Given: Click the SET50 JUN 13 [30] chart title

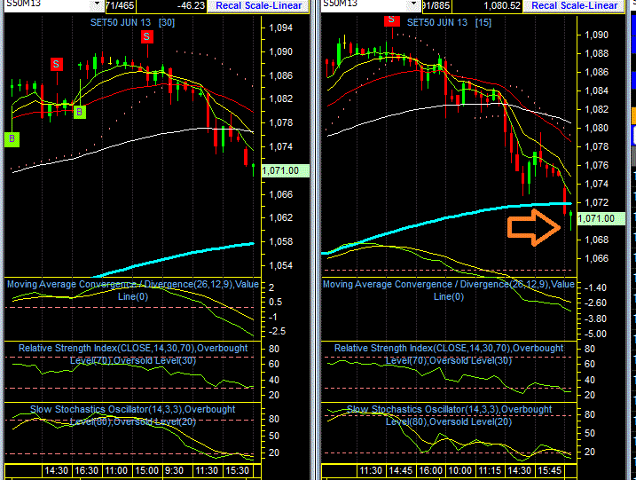Looking at the screenshot, I should click(x=132, y=23).
